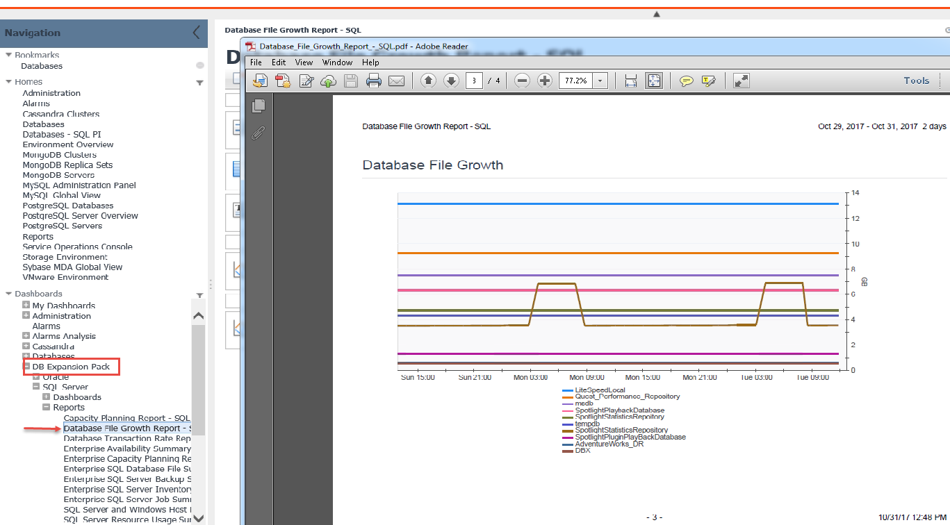Image resolution: width=950 pixels, height=525 pixels.
Task: Add a sticky note comment
Action: pos(686,81)
